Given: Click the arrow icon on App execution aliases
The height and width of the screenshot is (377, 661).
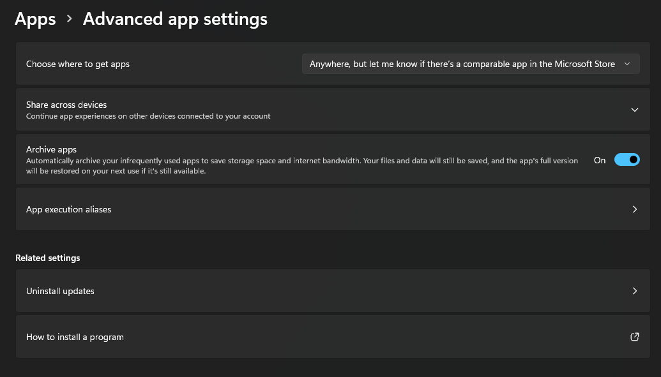Looking at the screenshot, I should coord(634,209).
